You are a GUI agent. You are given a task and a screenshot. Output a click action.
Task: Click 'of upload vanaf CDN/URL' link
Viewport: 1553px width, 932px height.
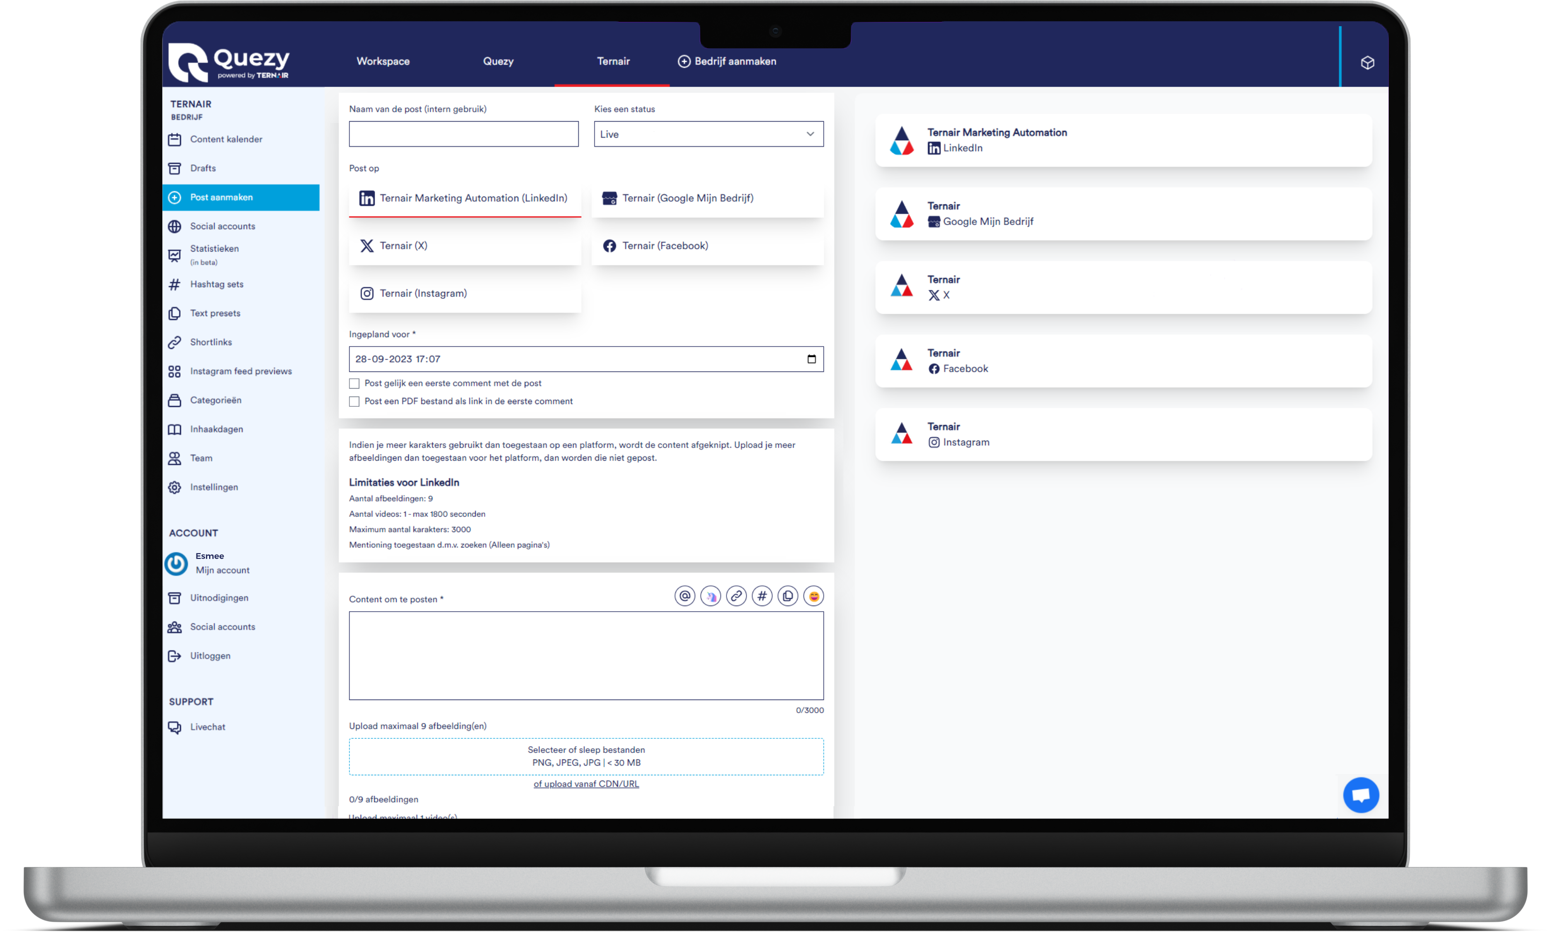point(587,783)
